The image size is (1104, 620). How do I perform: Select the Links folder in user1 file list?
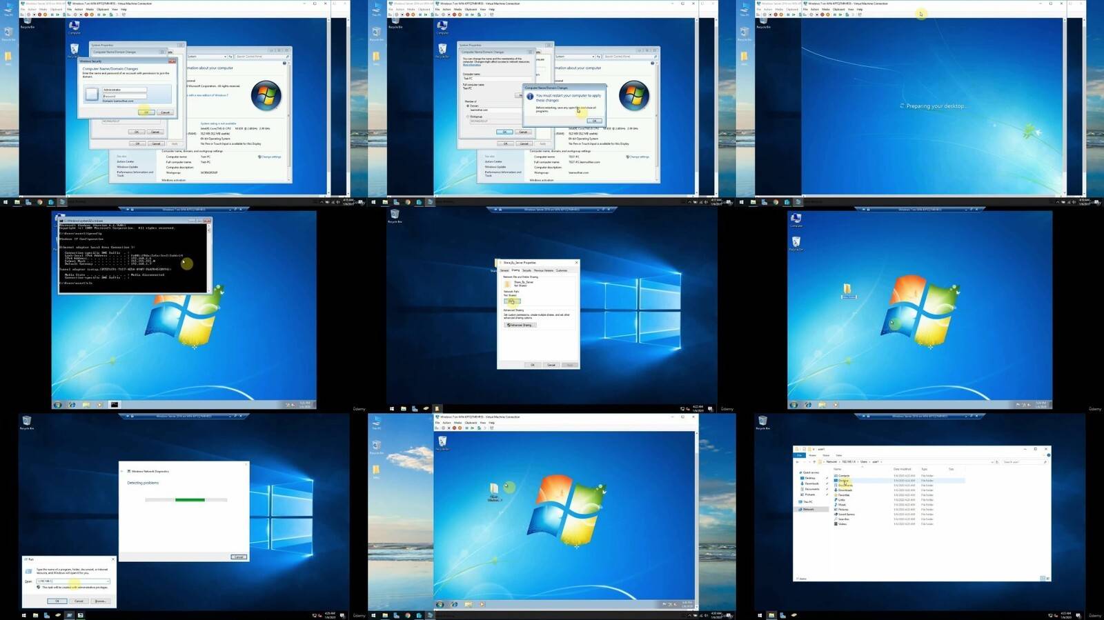coord(840,499)
